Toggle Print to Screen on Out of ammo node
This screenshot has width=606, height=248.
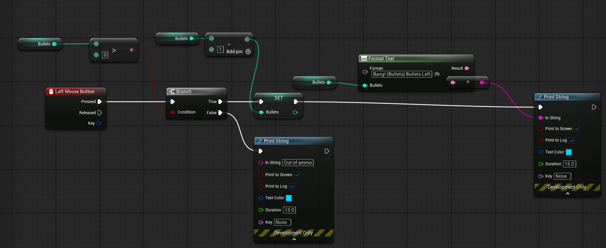297,175
